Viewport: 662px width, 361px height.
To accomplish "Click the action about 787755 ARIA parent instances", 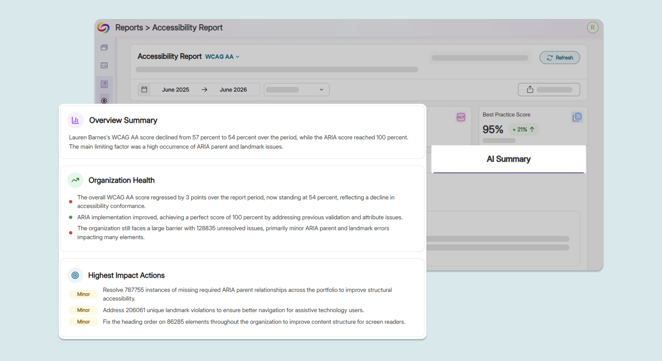I will (x=247, y=294).
